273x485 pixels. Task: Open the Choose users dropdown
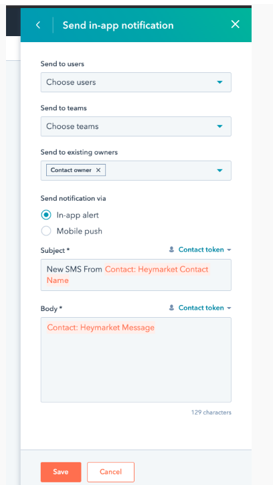[136, 82]
